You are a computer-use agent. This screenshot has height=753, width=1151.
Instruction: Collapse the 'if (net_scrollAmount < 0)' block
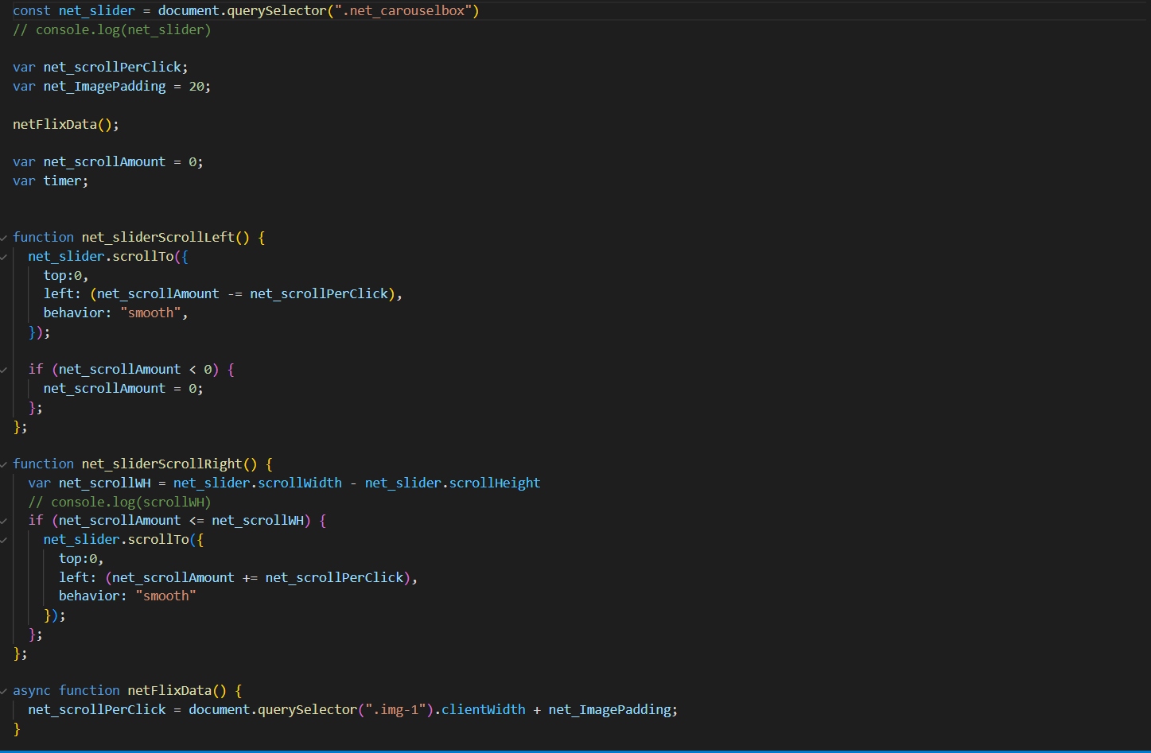[x=4, y=370]
